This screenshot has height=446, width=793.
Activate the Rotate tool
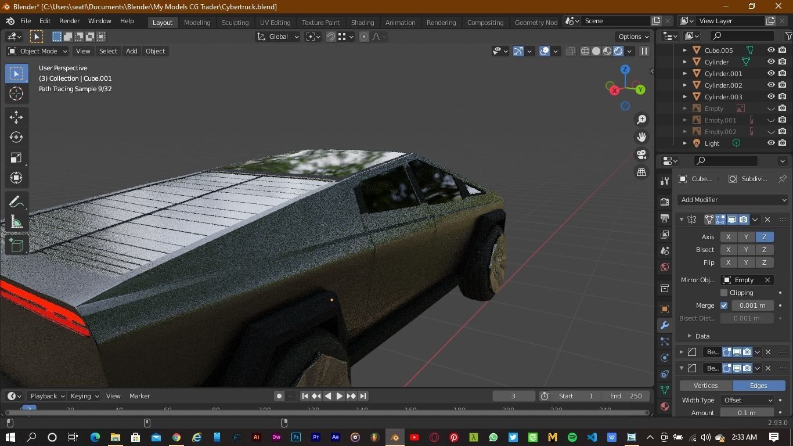coord(16,137)
